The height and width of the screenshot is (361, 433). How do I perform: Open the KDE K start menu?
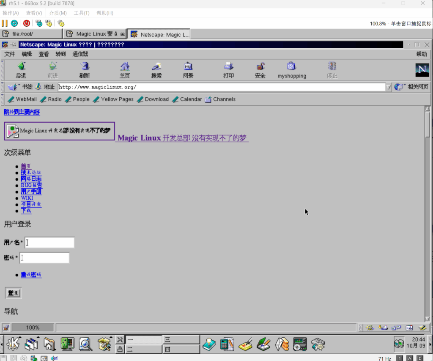(x=12, y=344)
